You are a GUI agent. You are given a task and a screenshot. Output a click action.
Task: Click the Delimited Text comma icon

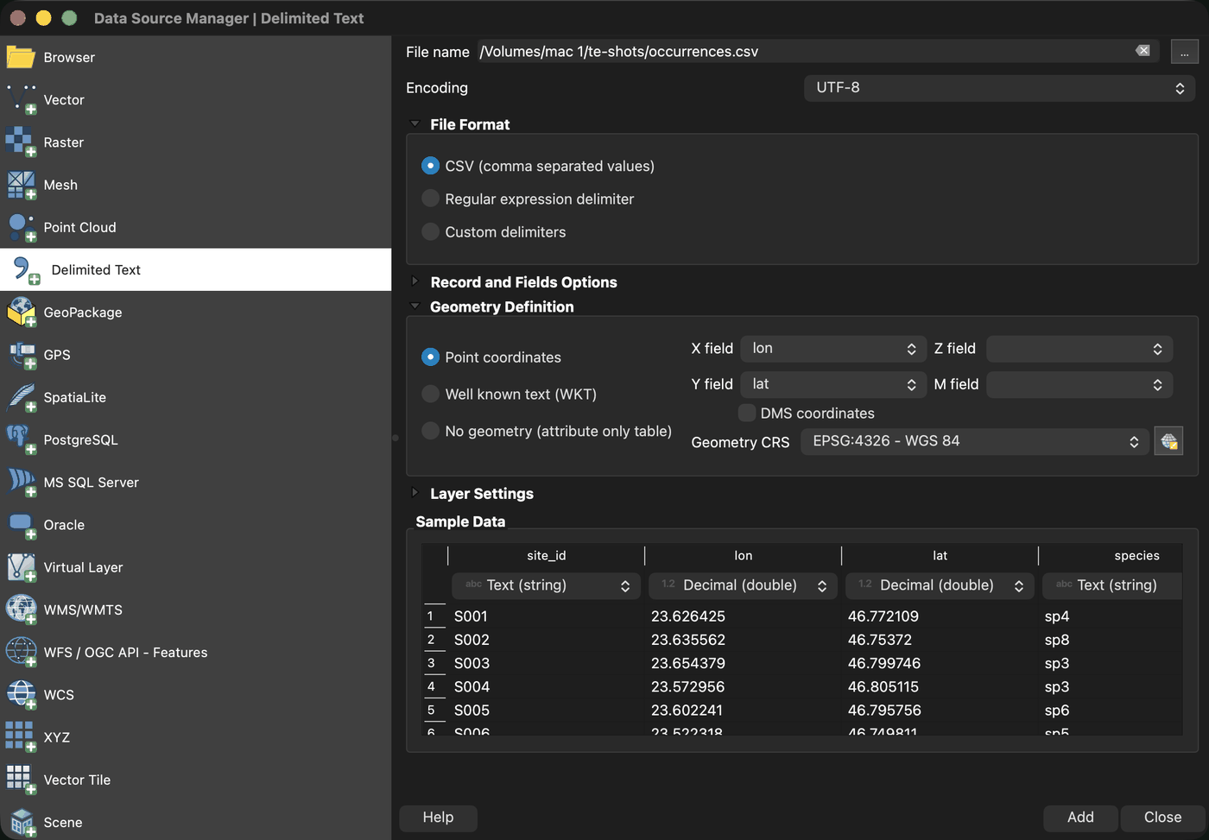click(x=26, y=269)
